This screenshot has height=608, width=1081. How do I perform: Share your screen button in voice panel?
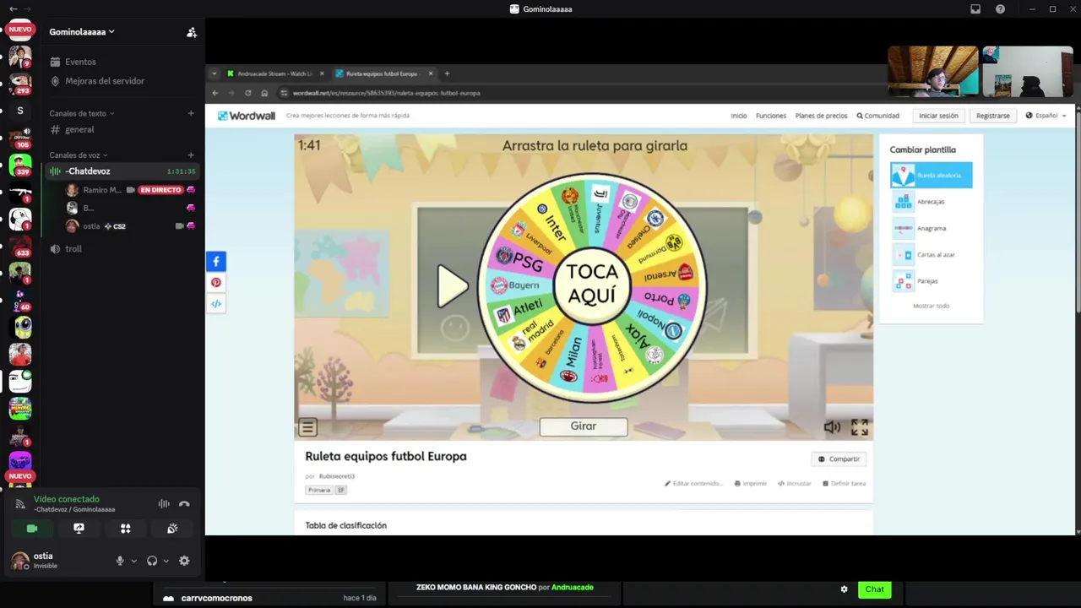79,529
